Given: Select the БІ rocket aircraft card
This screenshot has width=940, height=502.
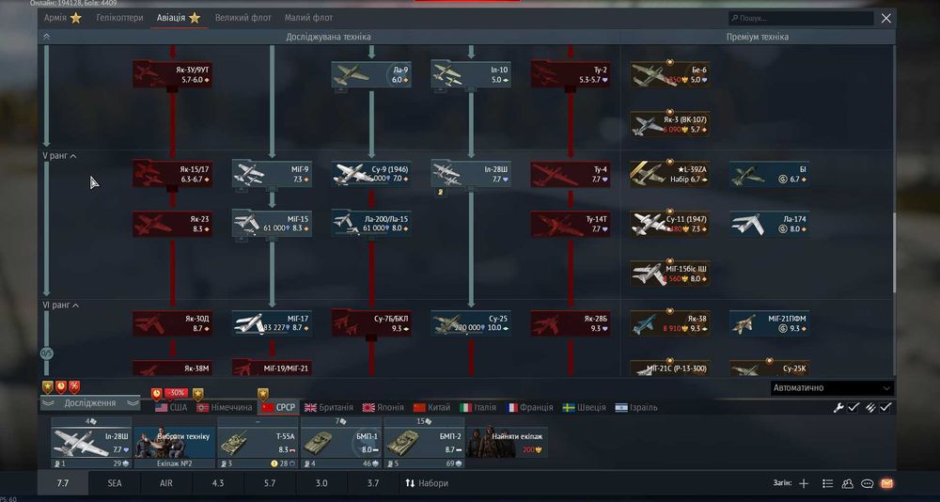Looking at the screenshot, I should 769,174.
